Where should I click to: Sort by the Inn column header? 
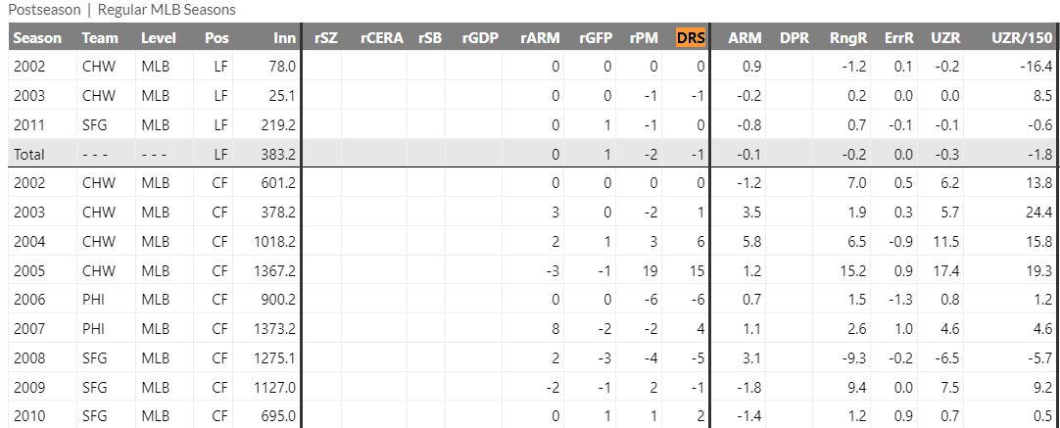click(284, 38)
